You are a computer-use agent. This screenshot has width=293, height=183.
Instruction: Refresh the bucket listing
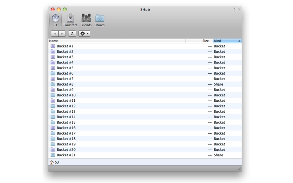click(72, 34)
